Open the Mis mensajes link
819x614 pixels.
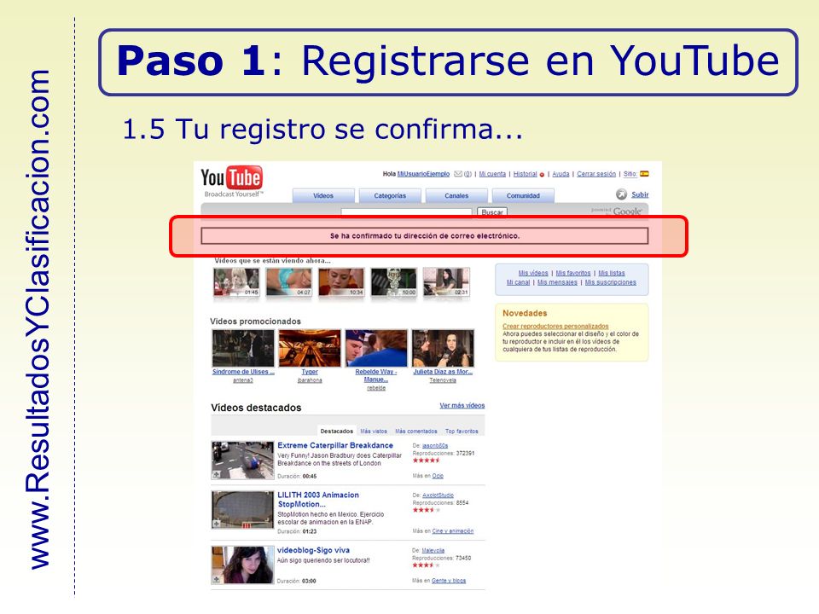pos(557,282)
